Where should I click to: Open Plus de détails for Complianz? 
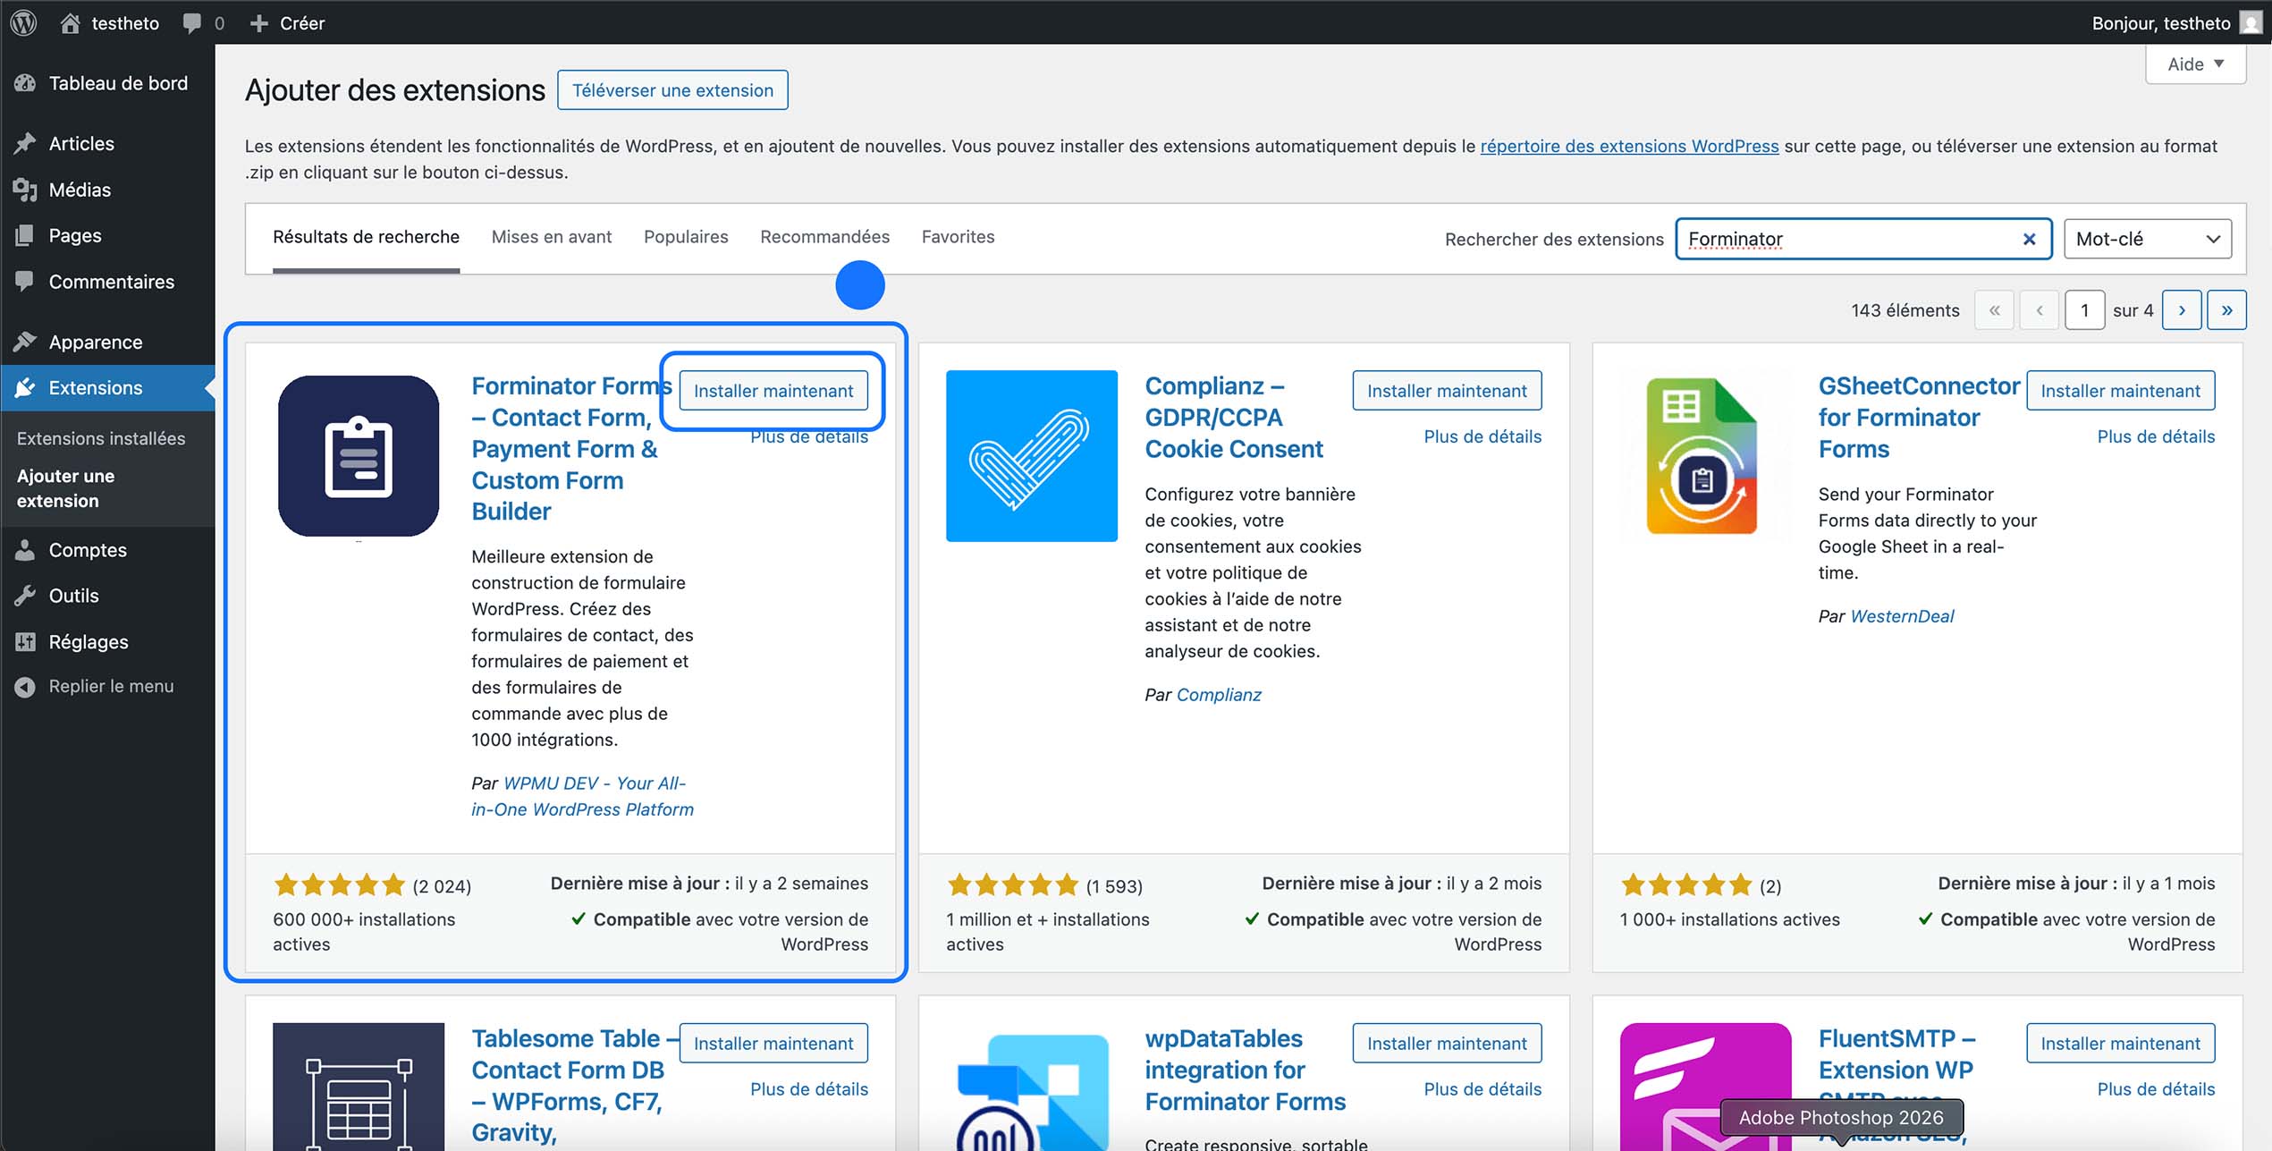coord(1482,436)
